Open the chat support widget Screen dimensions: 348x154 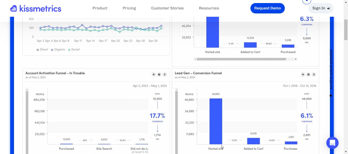[x=332, y=143]
